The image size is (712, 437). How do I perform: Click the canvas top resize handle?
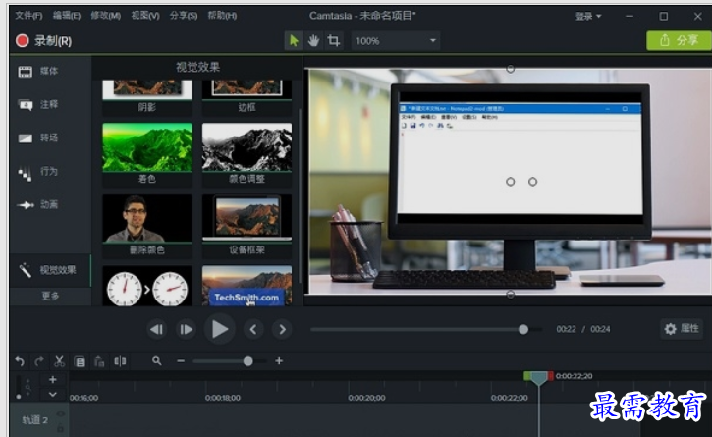pyautogui.click(x=511, y=69)
